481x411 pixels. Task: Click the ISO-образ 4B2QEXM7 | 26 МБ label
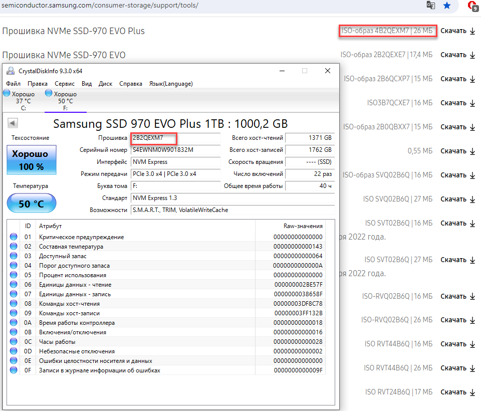pyautogui.click(x=387, y=31)
